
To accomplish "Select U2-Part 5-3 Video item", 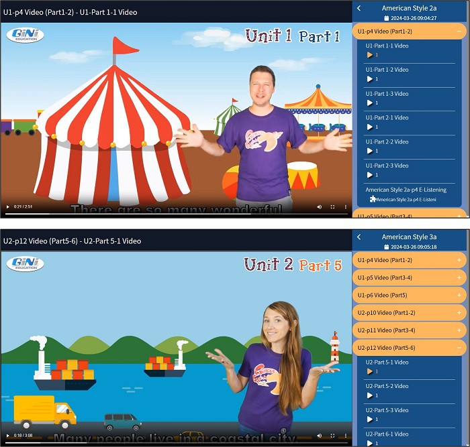I will (x=387, y=410).
